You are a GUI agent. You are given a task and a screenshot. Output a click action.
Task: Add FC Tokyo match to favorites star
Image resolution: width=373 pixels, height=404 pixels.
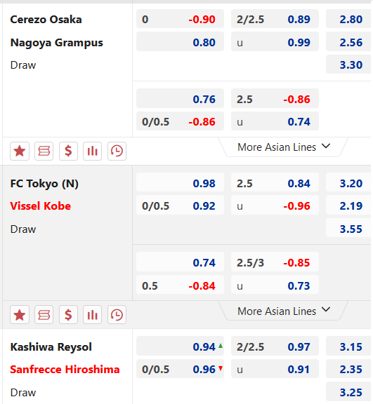[x=20, y=315]
